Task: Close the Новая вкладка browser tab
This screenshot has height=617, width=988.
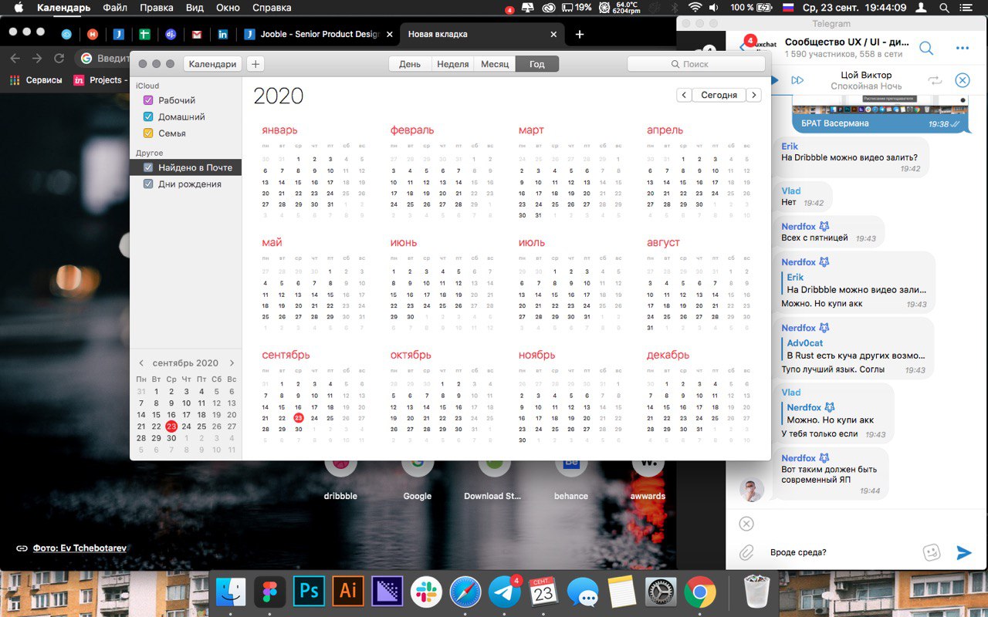Action: point(553,34)
